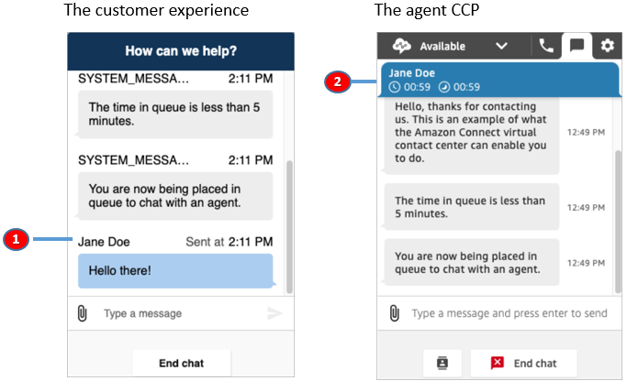
Task: End chat with the red X button
Action: click(523, 363)
